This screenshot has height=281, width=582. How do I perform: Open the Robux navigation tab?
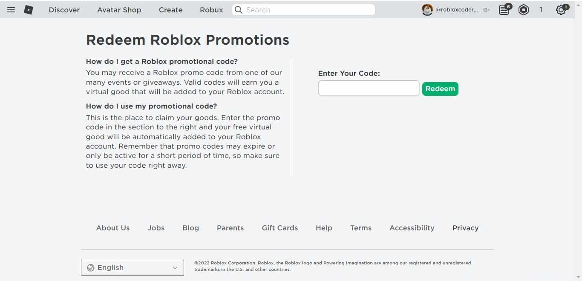pos(211,9)
